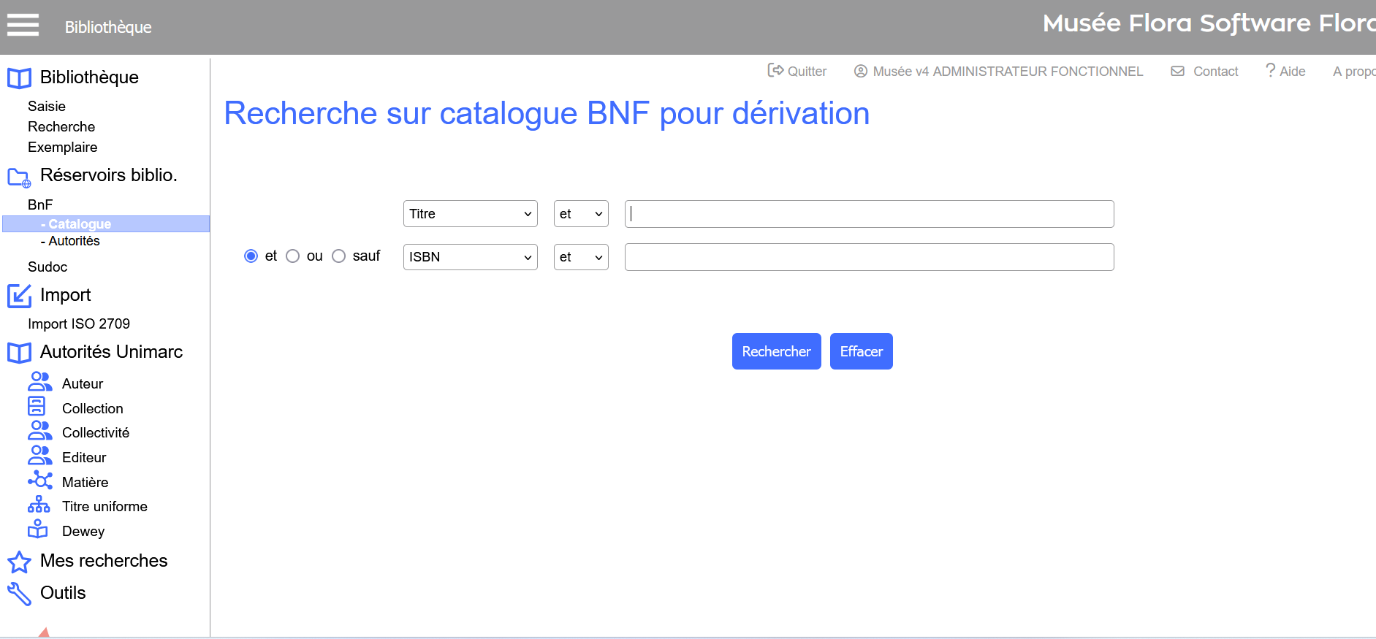1376x639 pixels.
Task: Select the 'ou' radio button
Action: (293, 256)
